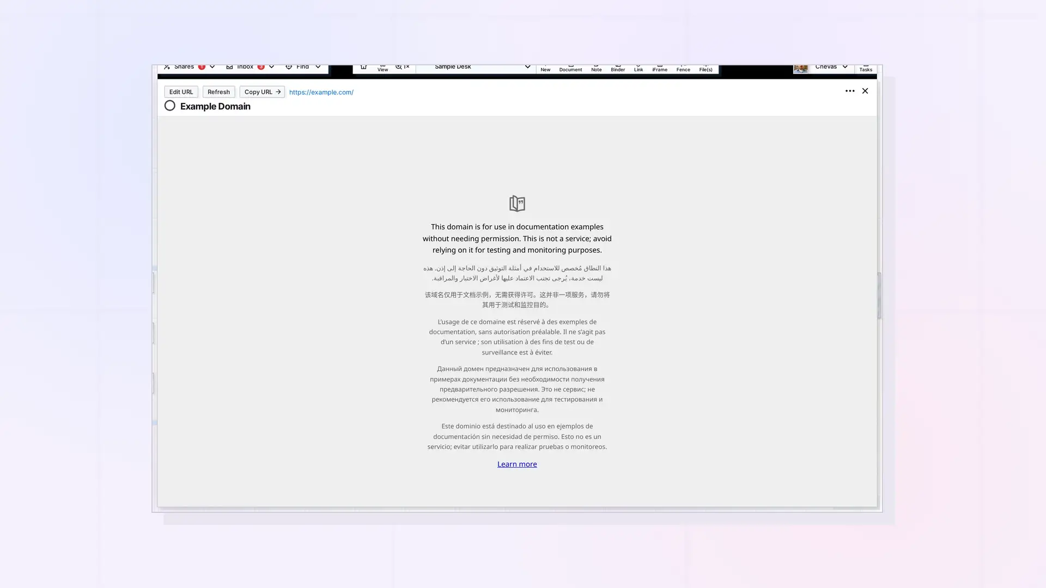Click the Arabic paragraph text
The image size is (1046, 588).
[x=517, y=273]
